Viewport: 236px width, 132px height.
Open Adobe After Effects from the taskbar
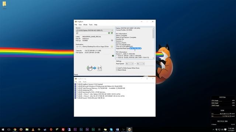(x=87, y=129)
